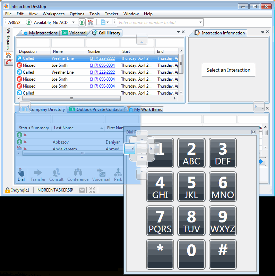Click the Consult icon in call toolbar
Viewport: 275px width, 276px height.
point(56,175)
